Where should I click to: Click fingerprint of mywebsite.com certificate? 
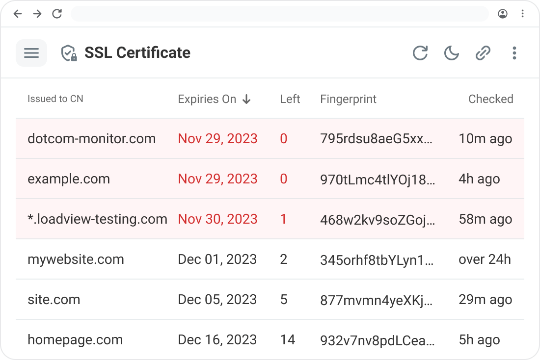point(377,259)
